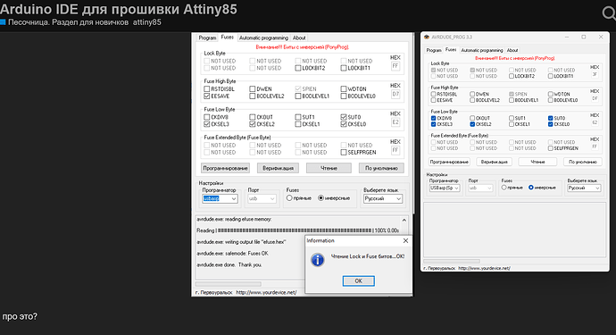Uncheck CKDIV8 in the AVRDUDE_PROG 3.3 window

pos(433,118)
